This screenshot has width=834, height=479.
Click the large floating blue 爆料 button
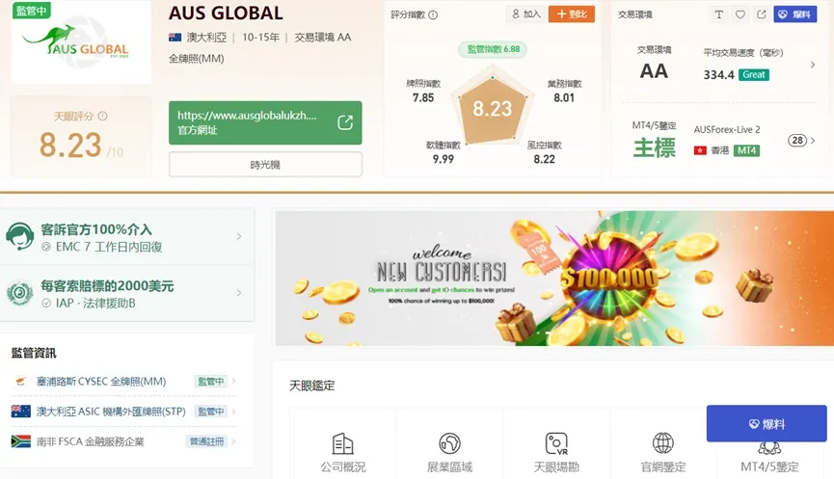767,424
